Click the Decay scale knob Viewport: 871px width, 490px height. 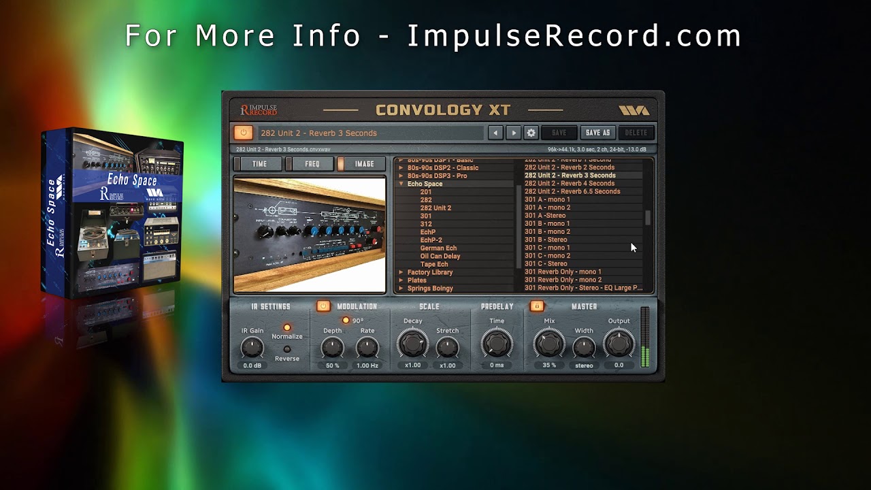(412, 343)
